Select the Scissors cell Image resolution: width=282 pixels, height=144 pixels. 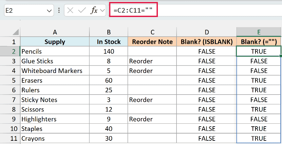pyautogui.click(x=55, y=109)
